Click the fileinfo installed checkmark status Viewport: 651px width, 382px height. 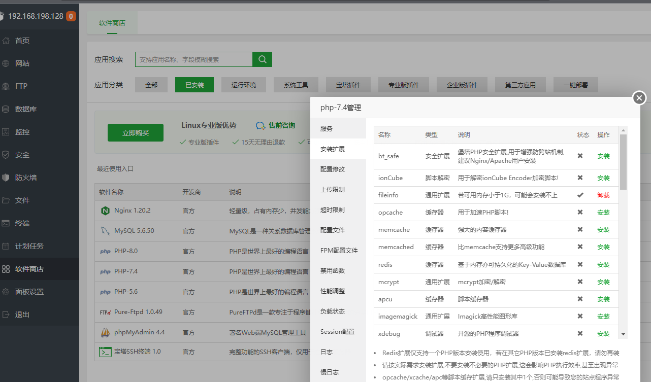pos(580,195)
